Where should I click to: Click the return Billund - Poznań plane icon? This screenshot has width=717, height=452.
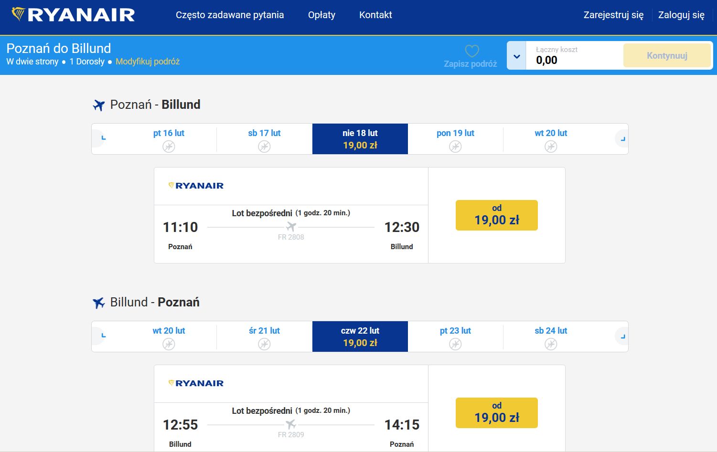[x=99, y=303]
